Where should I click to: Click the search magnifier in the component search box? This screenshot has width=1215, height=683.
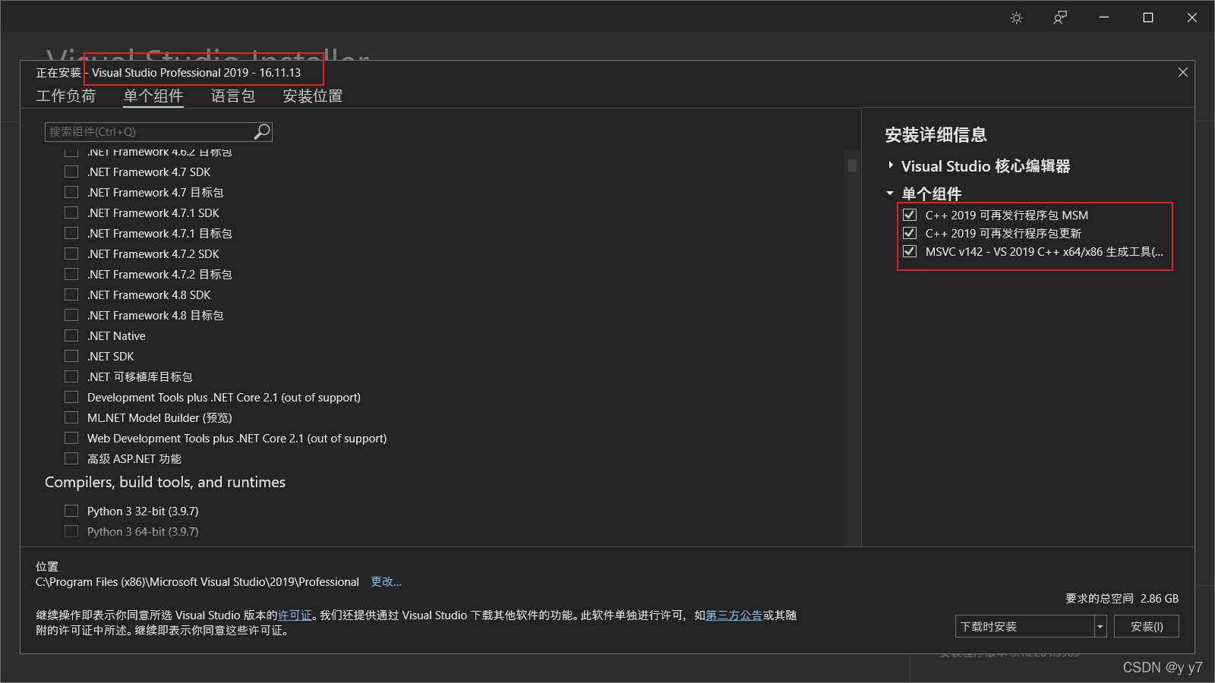coord(261,131)
